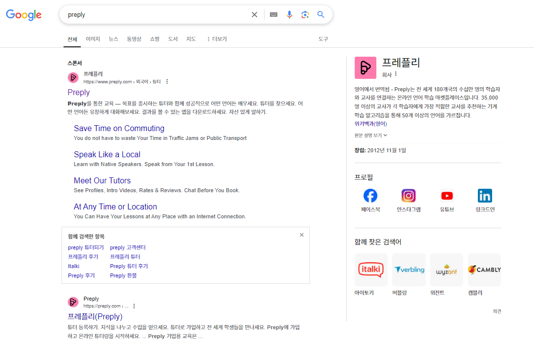Open the sponsored Preply title link

[79, 92]
